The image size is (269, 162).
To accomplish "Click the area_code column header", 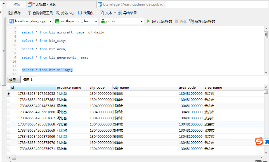I will pyautogui.click(x=191, y=88).
